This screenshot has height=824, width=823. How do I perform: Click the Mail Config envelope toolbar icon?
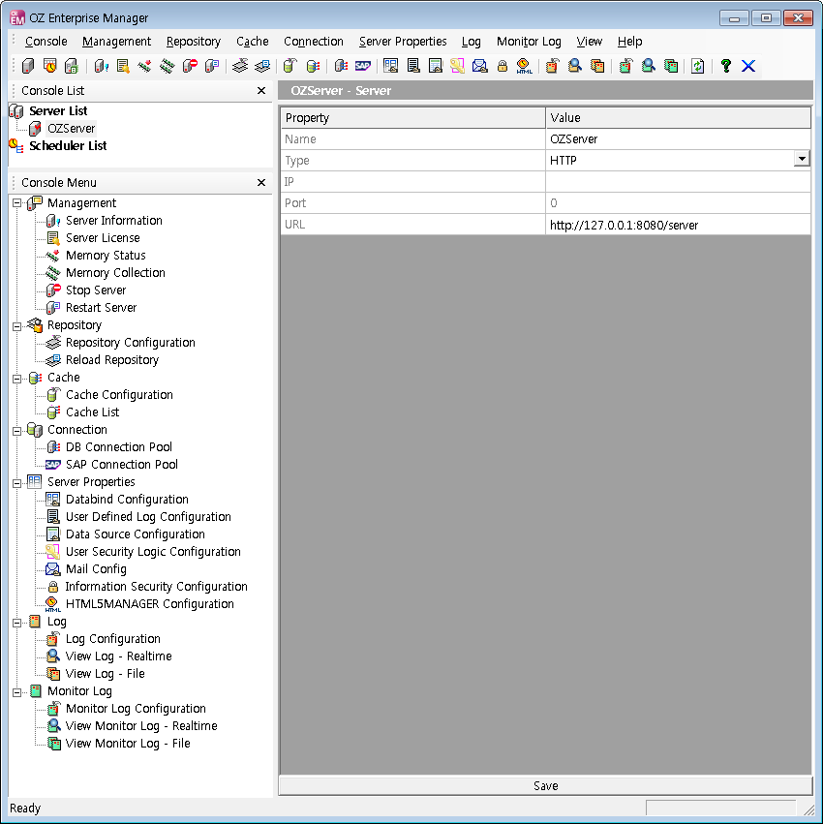(x=479, y=66)
